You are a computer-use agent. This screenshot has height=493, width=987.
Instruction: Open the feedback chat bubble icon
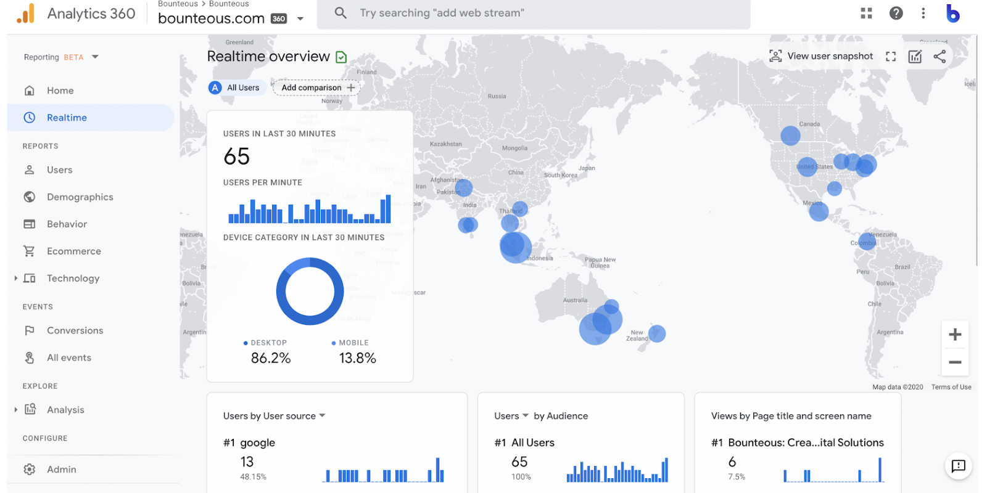[958, 466]
